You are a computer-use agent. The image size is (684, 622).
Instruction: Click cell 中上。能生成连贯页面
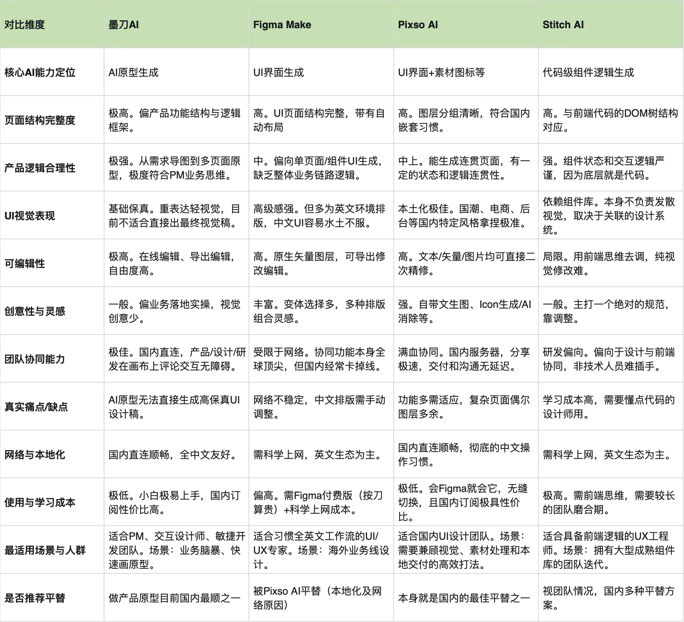(466, 168)
